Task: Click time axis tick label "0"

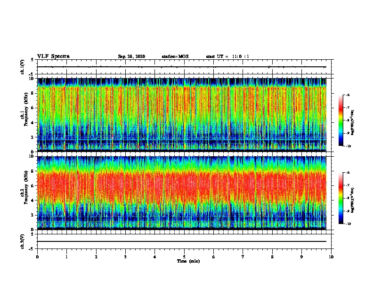Action: tap(37, 257)
